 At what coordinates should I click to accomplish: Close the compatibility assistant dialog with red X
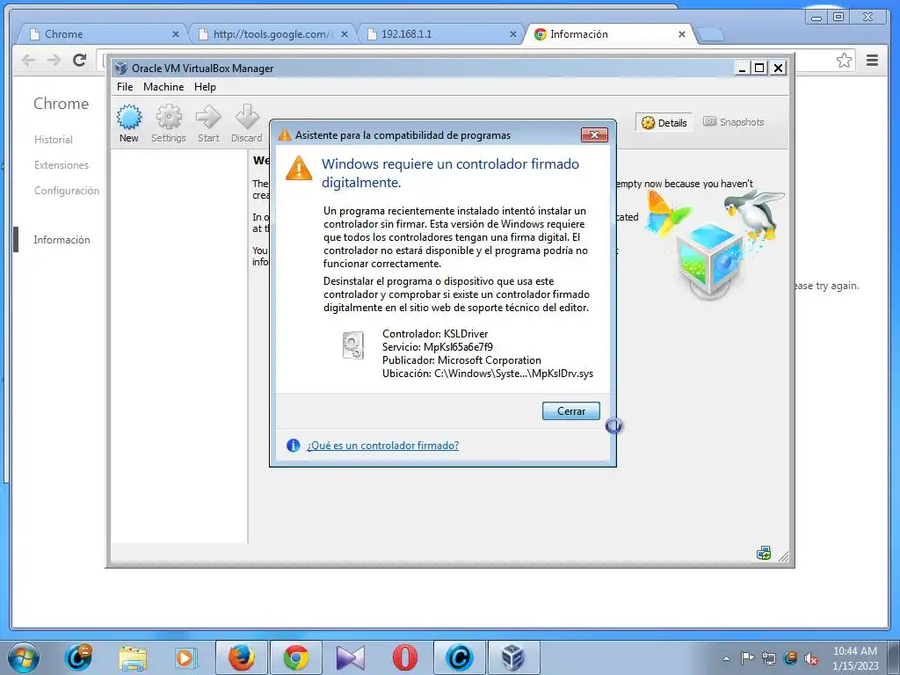594,134
